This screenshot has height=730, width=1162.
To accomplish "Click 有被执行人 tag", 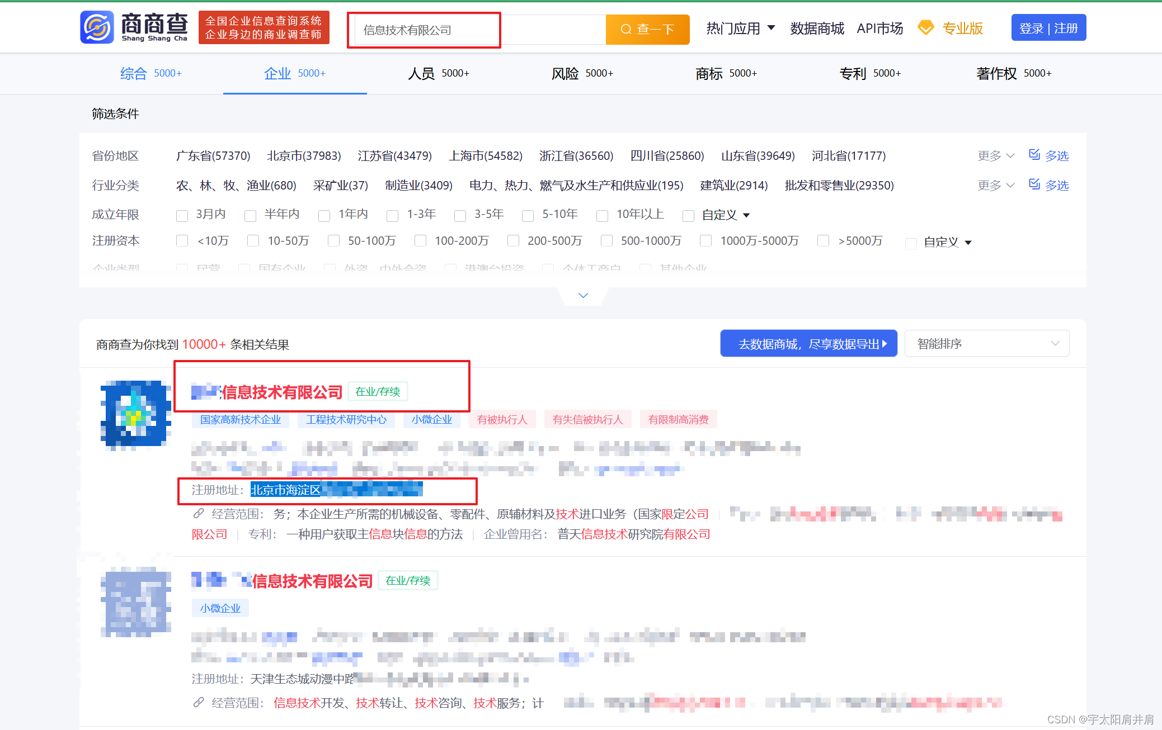I will [x=502, y=419].
